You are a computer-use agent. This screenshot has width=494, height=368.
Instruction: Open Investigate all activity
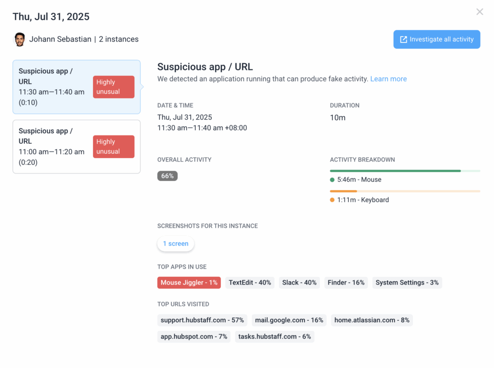coord(437,40)
